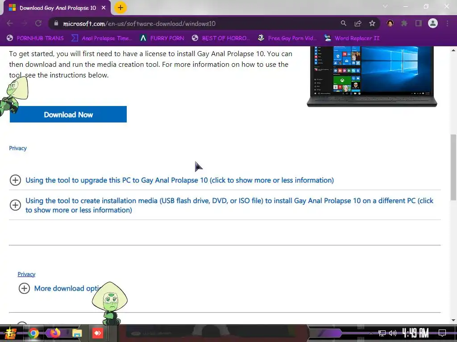
Task: Click the scrollbar up arrow
Action: click(453, 50)
